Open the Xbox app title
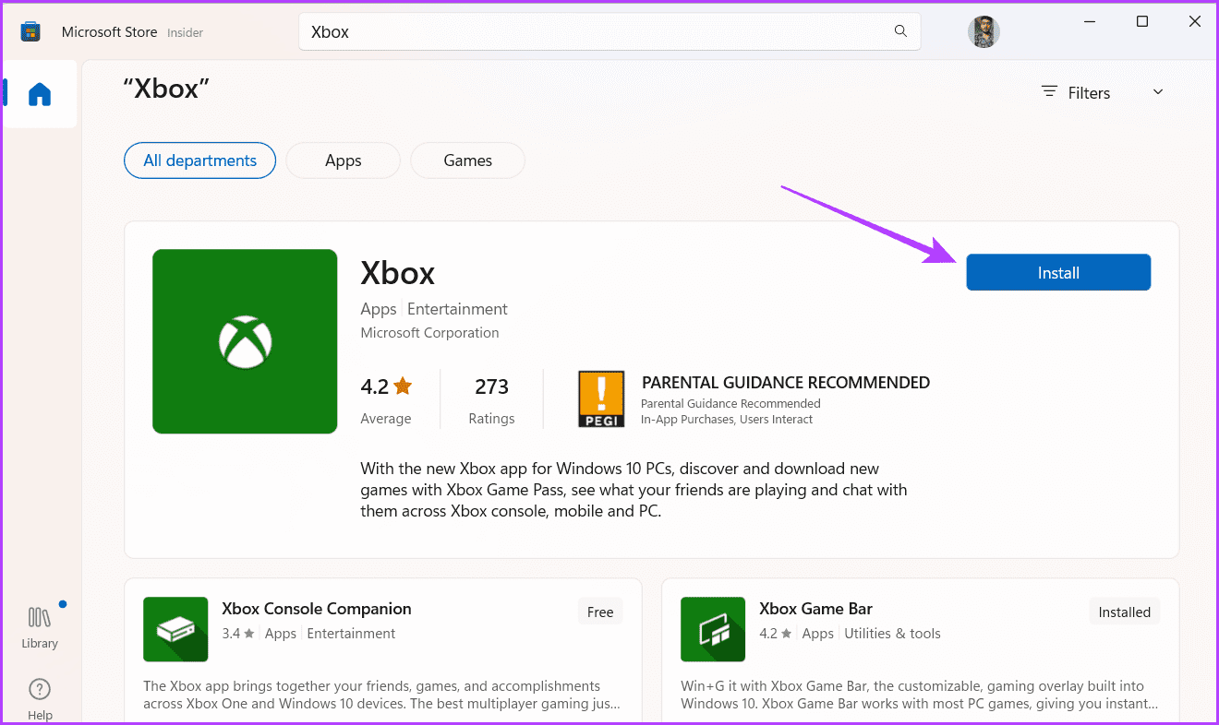Image resolution: width=1219 pixels, height=725 pixels. pyautogui.click(x=398, y=273)
